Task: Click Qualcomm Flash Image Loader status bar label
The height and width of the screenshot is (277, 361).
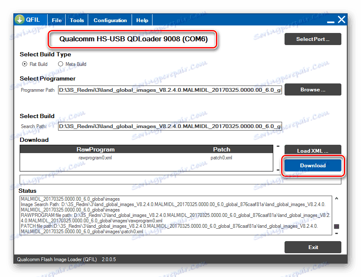Action: coord(57,259)
